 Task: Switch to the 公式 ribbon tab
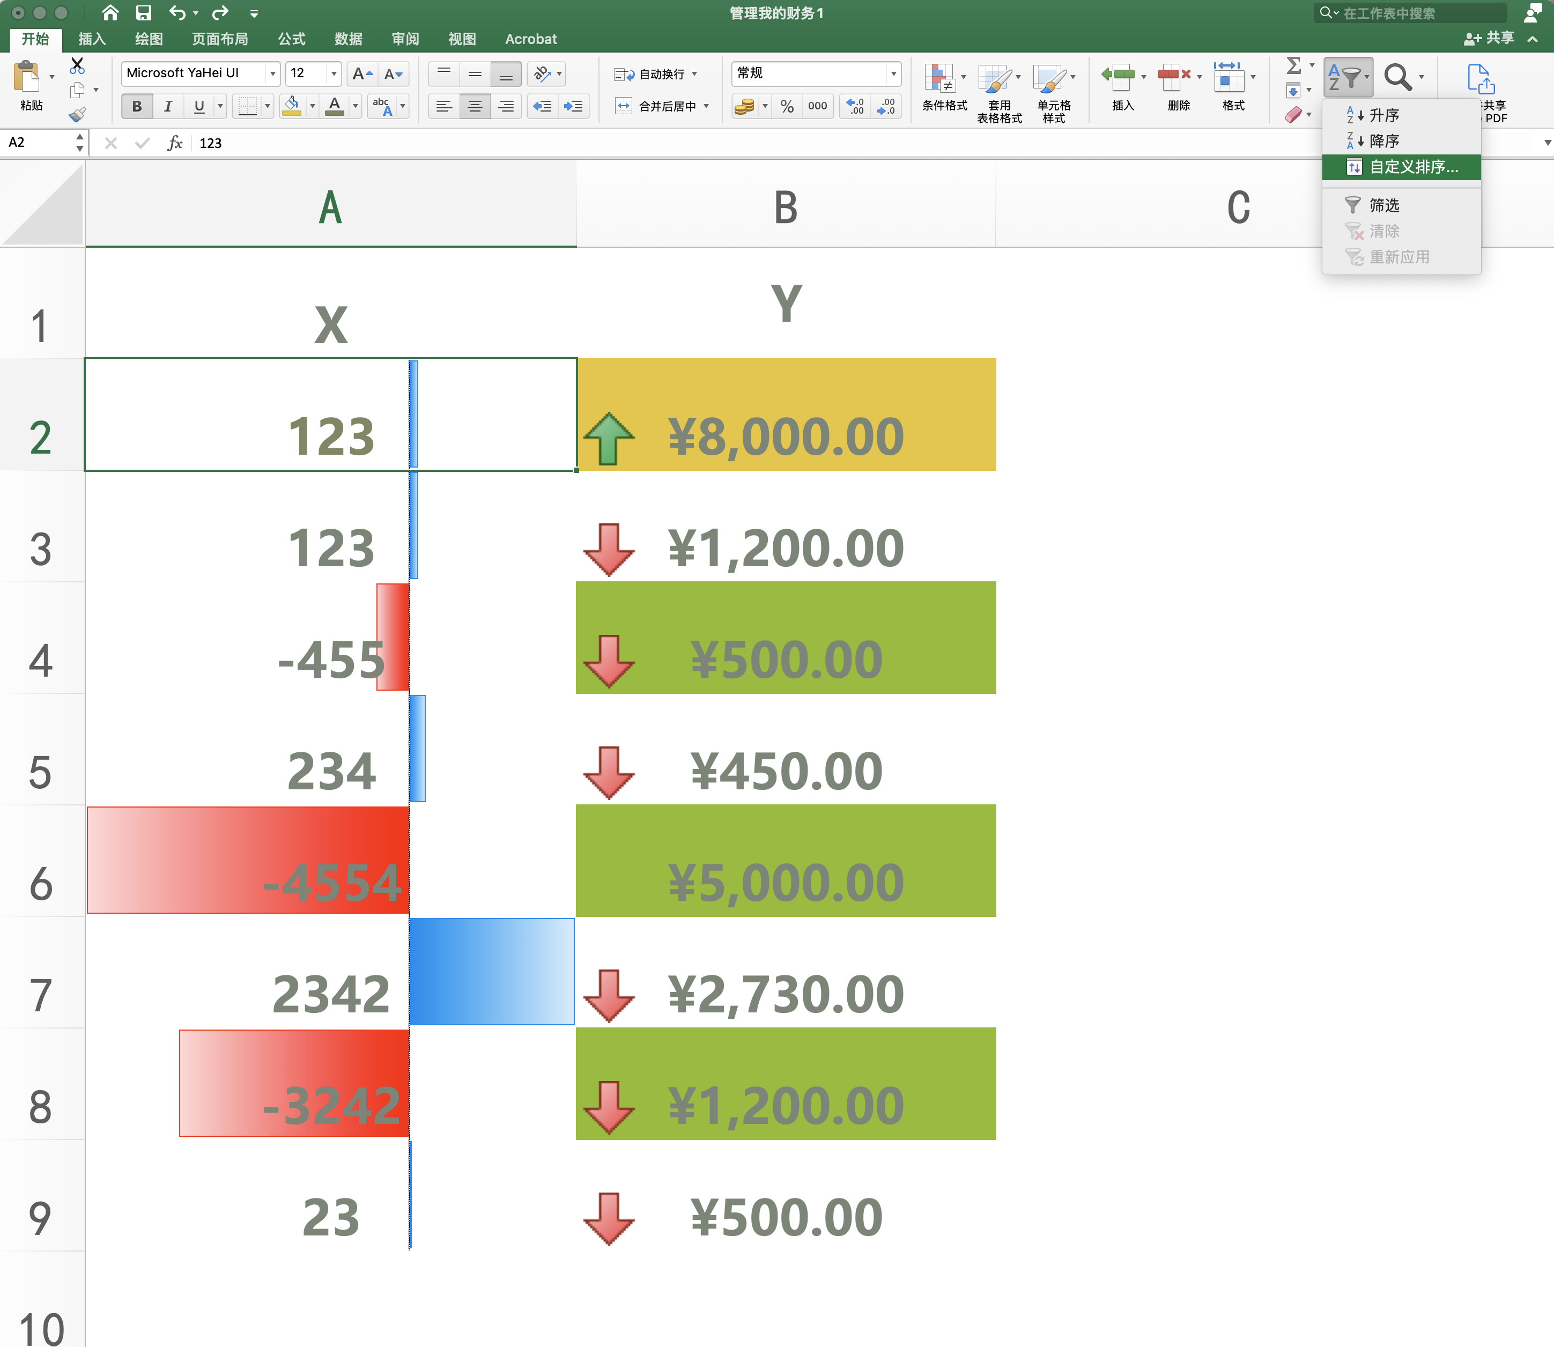click(291, 38)
